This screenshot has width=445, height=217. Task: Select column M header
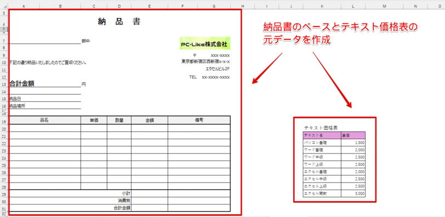point(384,6)
